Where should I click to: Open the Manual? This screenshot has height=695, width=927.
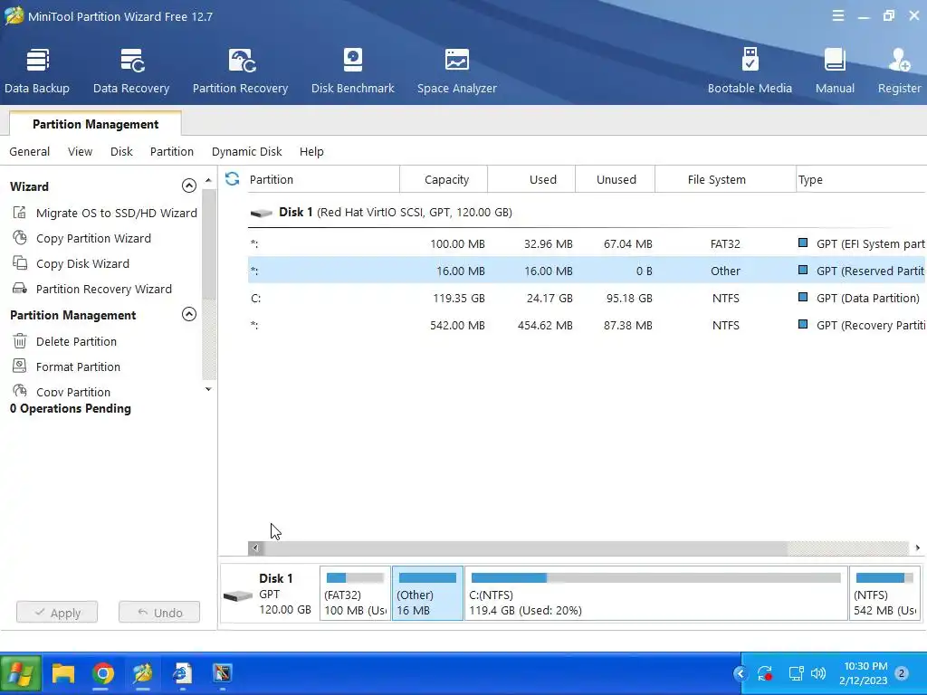[835, 71]
